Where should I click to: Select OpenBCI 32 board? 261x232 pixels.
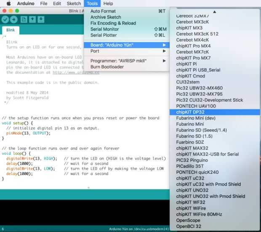[x=215, y=226]
